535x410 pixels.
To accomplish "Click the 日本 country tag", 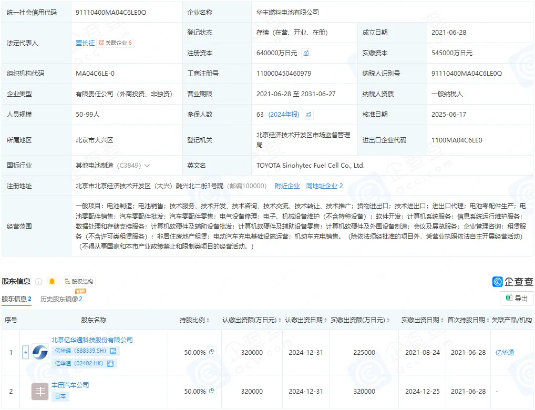I will [60, 396].
